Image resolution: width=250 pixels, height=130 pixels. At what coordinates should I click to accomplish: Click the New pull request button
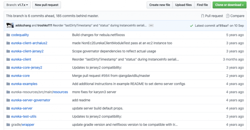coord(47,5)
